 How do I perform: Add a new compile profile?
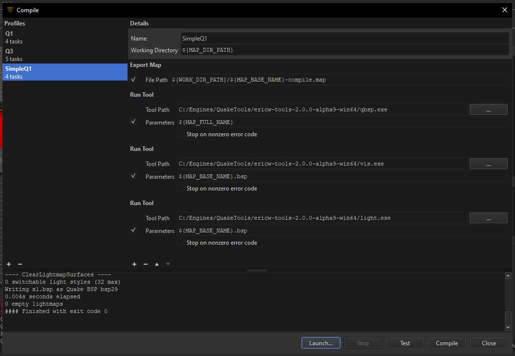click(x=9, y=264)
